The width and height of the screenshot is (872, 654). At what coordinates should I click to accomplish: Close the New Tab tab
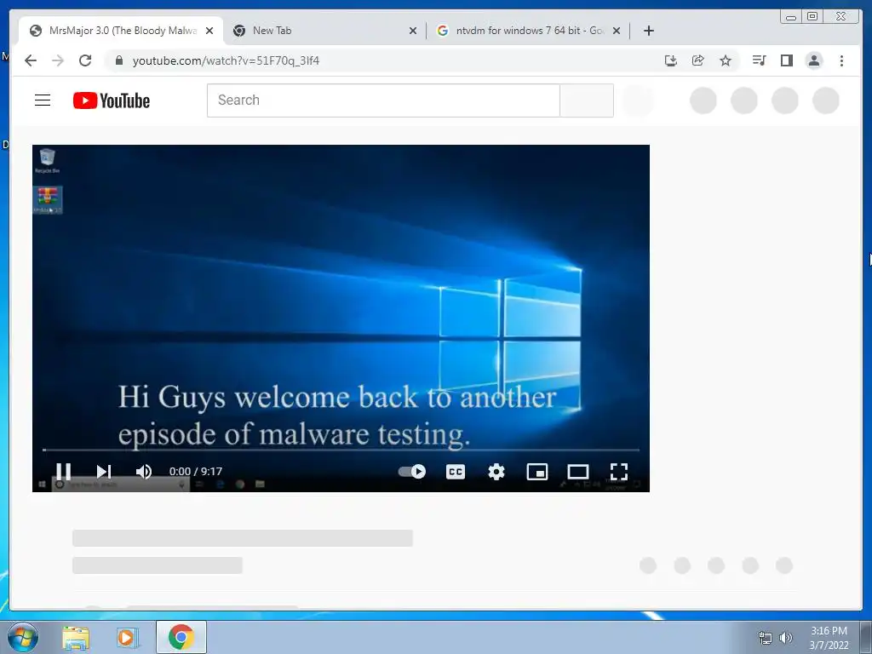tap(413, 31)
